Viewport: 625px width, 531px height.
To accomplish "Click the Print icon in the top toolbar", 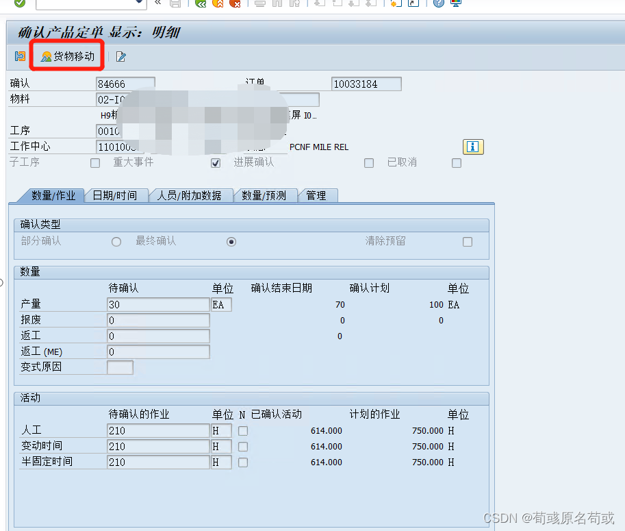I will (x=260, y=3).
